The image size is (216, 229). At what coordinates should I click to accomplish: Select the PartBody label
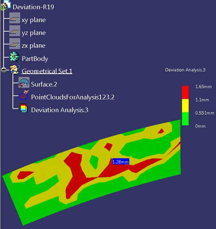(x=35, y=59)
